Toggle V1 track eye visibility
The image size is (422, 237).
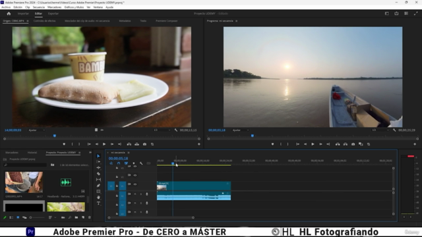coord(135,184)
